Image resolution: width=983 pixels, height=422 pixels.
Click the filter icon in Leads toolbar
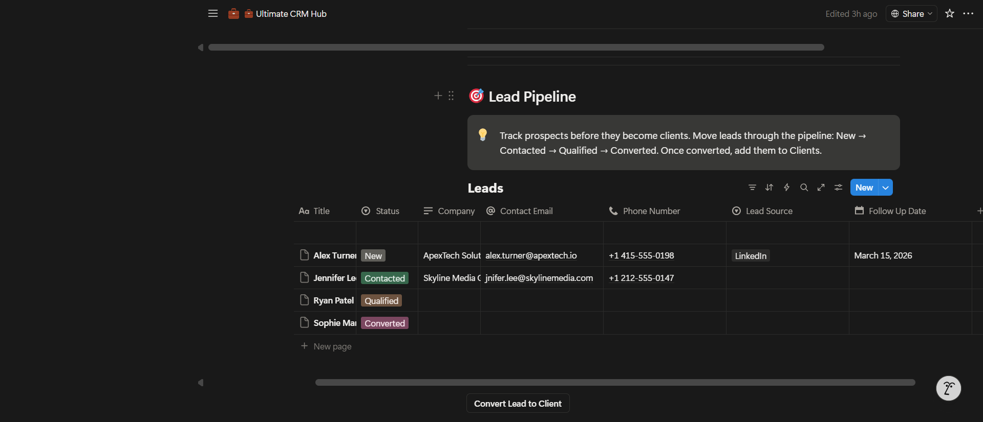(752, 187)
